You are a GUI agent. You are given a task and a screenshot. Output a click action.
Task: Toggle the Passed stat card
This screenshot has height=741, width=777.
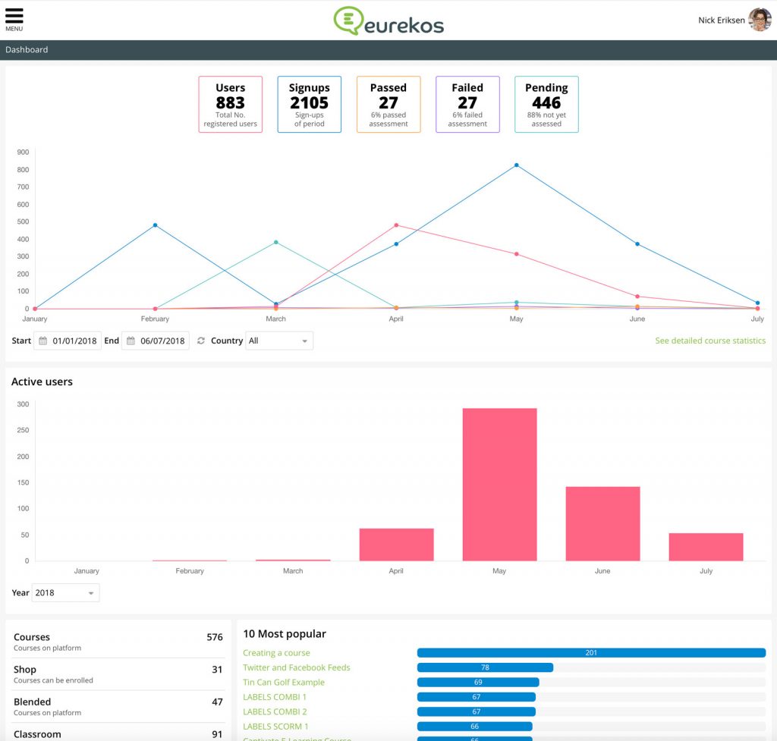click(388, 105)
